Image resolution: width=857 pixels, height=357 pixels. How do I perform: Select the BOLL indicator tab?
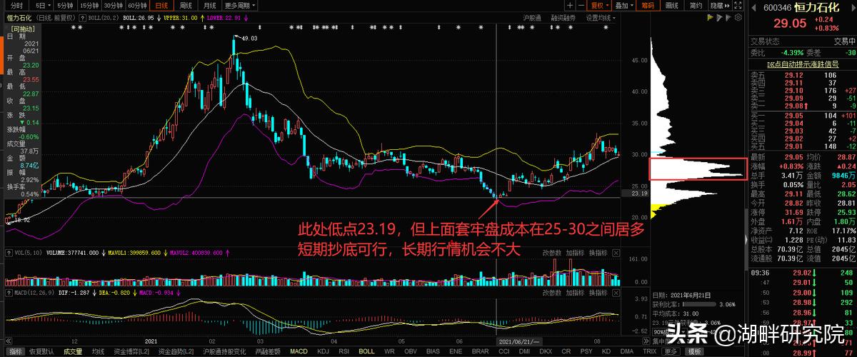(x=366, y=352)
